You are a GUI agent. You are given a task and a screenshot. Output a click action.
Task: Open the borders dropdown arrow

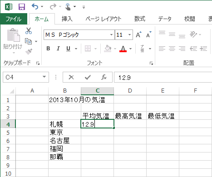click(95, 49)
